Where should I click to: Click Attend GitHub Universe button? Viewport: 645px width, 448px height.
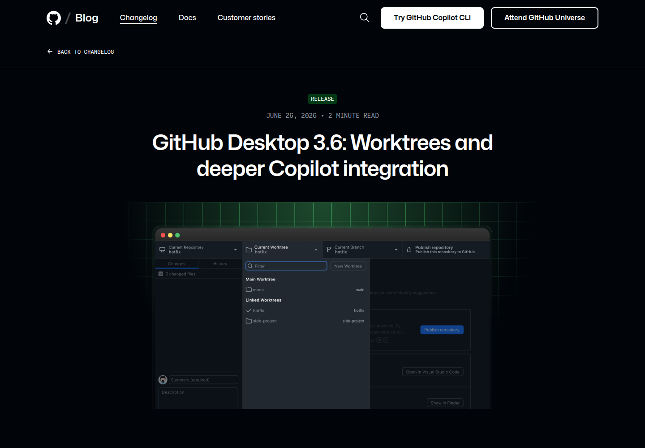point(545,18)
